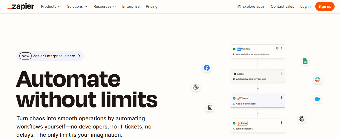Follow the Log in link
The height and width of the screenshot is (139, 340).
point(305,6)
